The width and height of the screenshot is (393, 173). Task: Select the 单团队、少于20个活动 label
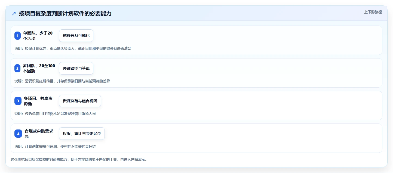coord(38,36)
